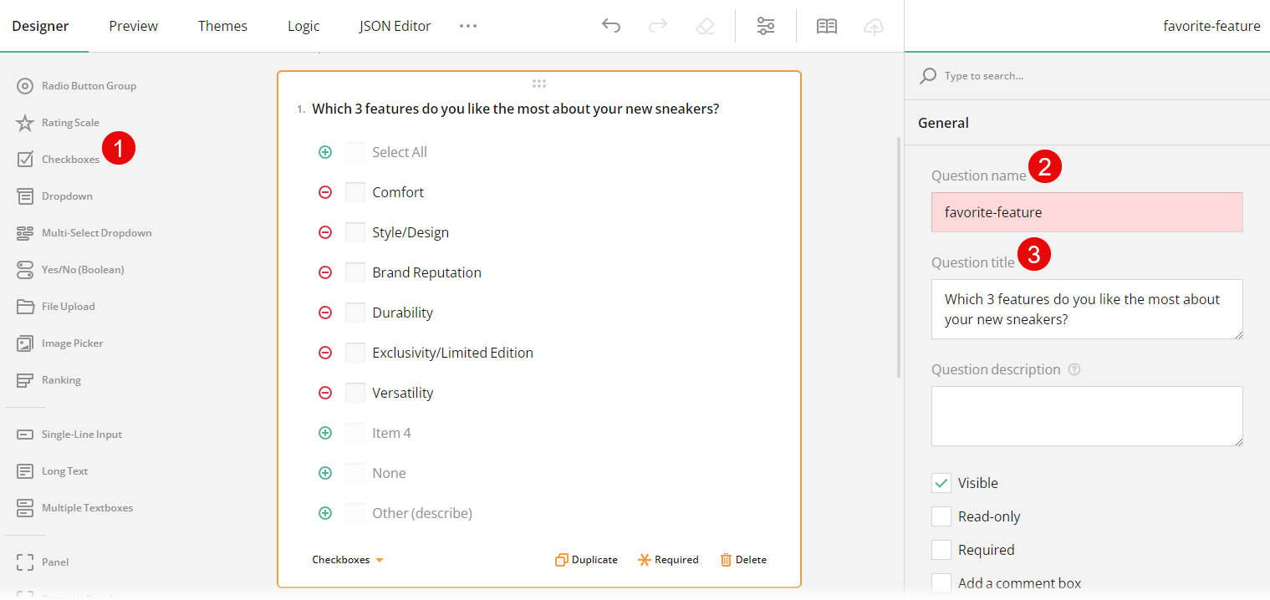Uncheck the Visible option
The image size is (1270, 600).
(941, 482)
